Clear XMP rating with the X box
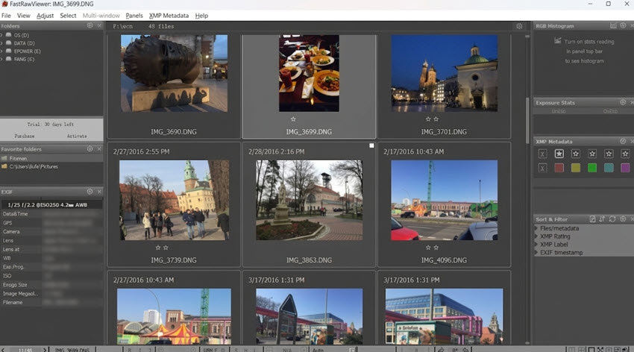 tap(542, 154)
